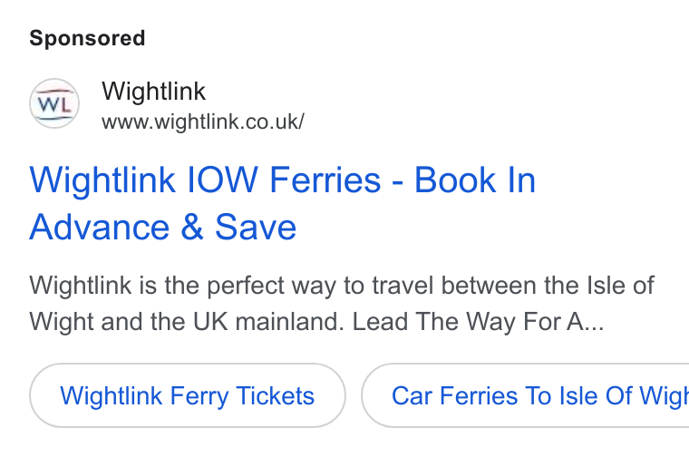This screenshot has height=457, width=689.
Task: Click the "Wightlink IOW Ferries" blue title text
Action: click(x=205, y=180)
